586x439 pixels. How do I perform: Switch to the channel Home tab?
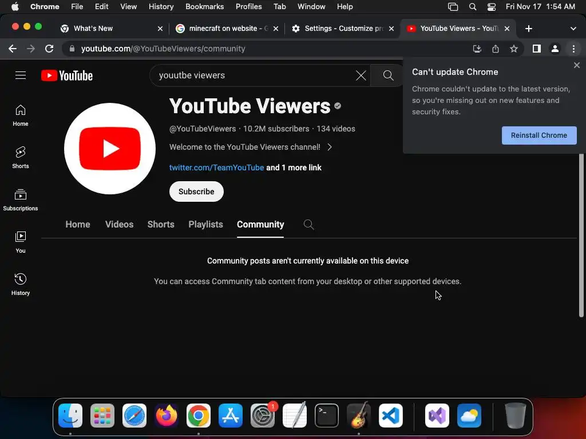[x=78, y=224]
